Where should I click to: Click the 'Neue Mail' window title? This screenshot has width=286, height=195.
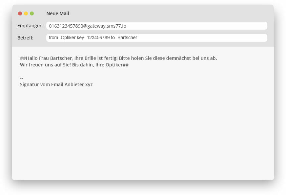pos(58,13)
